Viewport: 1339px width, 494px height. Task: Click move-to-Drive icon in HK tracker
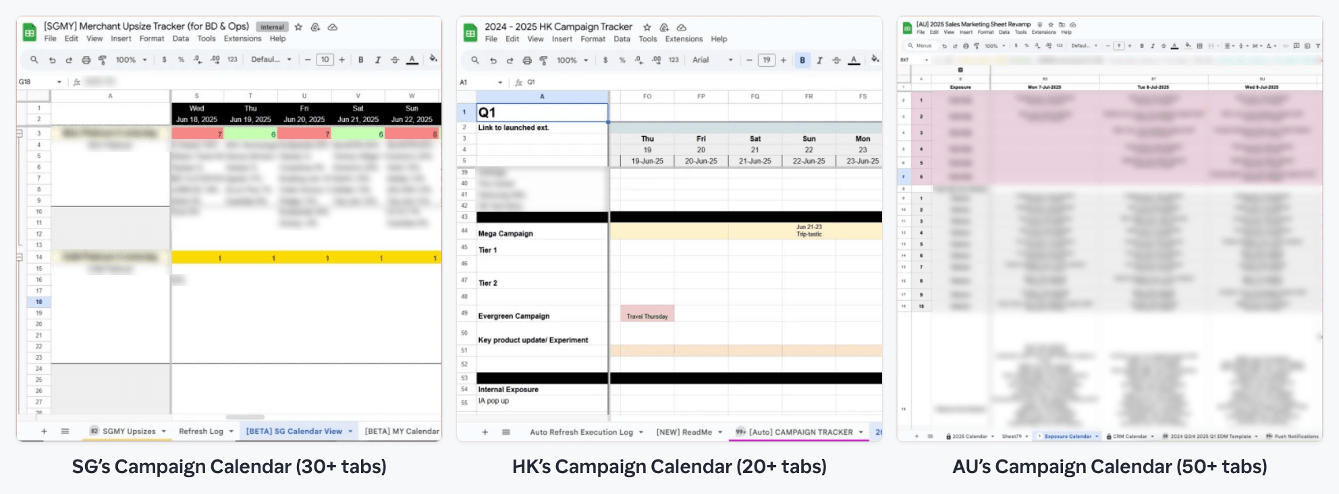click(664, 27)
